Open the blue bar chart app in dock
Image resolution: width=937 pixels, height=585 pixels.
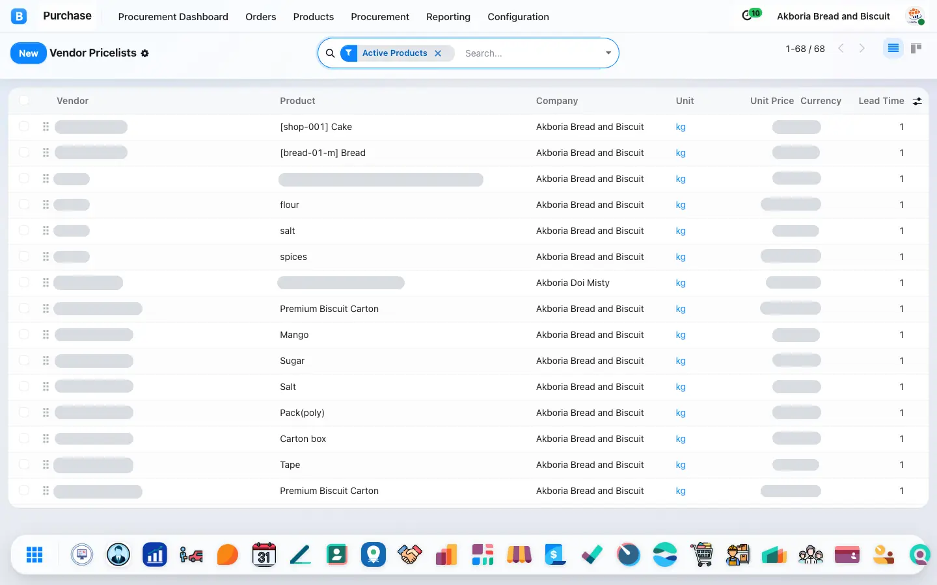pyautogui.click(x=155, y=554)
